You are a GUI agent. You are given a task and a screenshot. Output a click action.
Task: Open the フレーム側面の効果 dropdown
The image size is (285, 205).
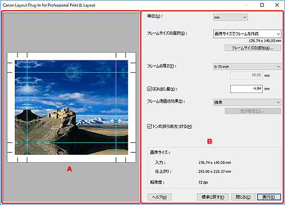tap(247, 102)
